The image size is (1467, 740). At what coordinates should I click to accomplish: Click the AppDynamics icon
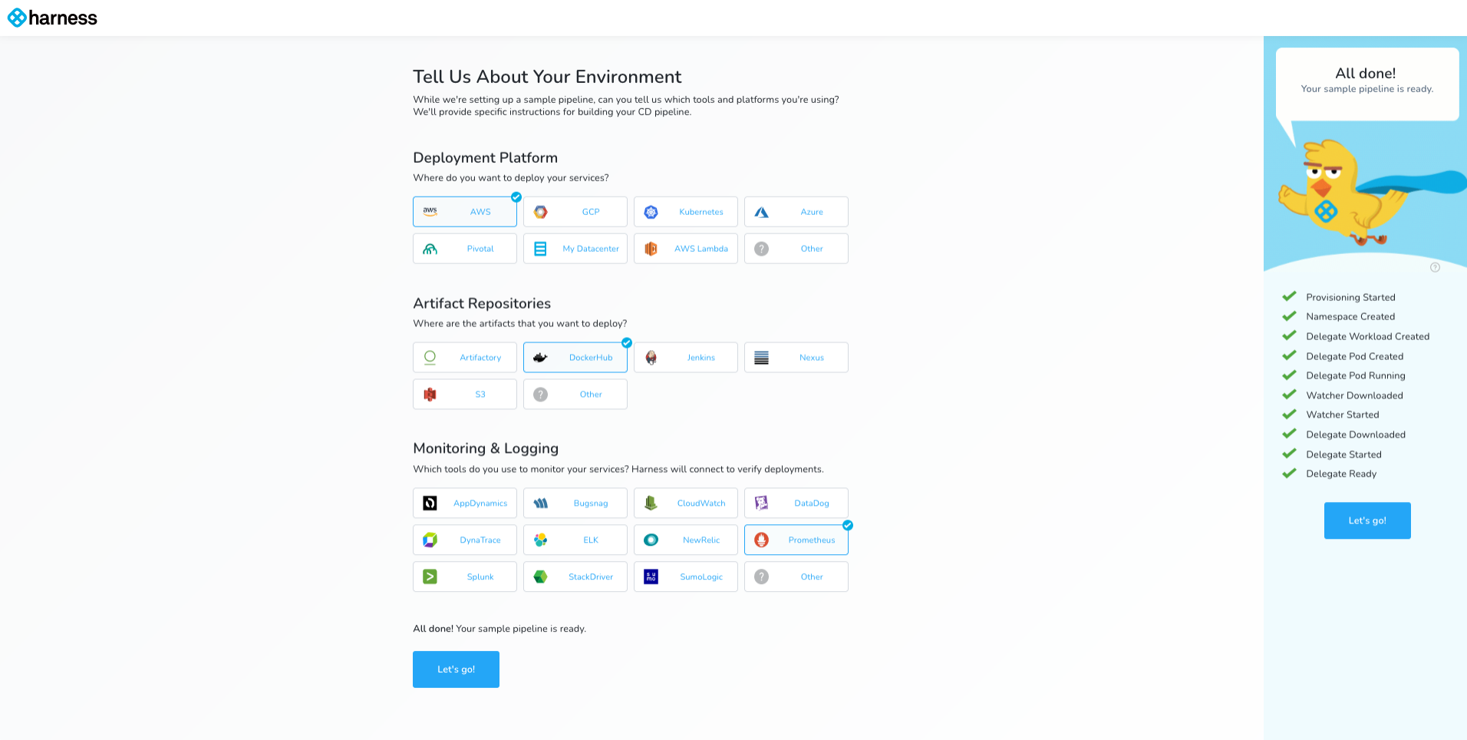(x=430, y=504)
